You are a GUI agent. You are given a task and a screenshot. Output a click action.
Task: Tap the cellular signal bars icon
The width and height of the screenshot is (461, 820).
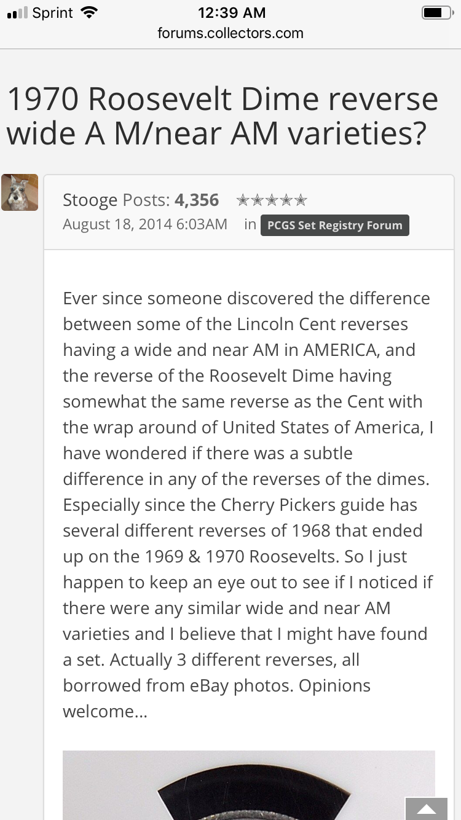click(16, 14)
